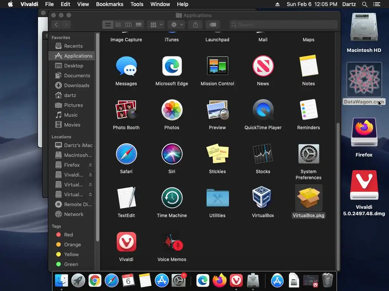Launch Google Chrome from the Dock

coord(95,280)
